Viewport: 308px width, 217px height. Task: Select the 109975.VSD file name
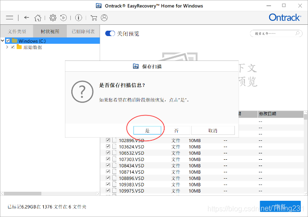(131, 191)
